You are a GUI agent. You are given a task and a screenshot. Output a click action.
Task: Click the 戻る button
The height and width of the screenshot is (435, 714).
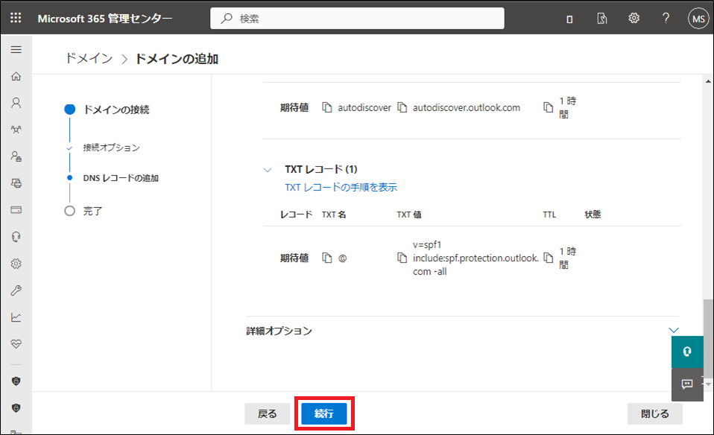pyautogui.click(x=268, y=413)
